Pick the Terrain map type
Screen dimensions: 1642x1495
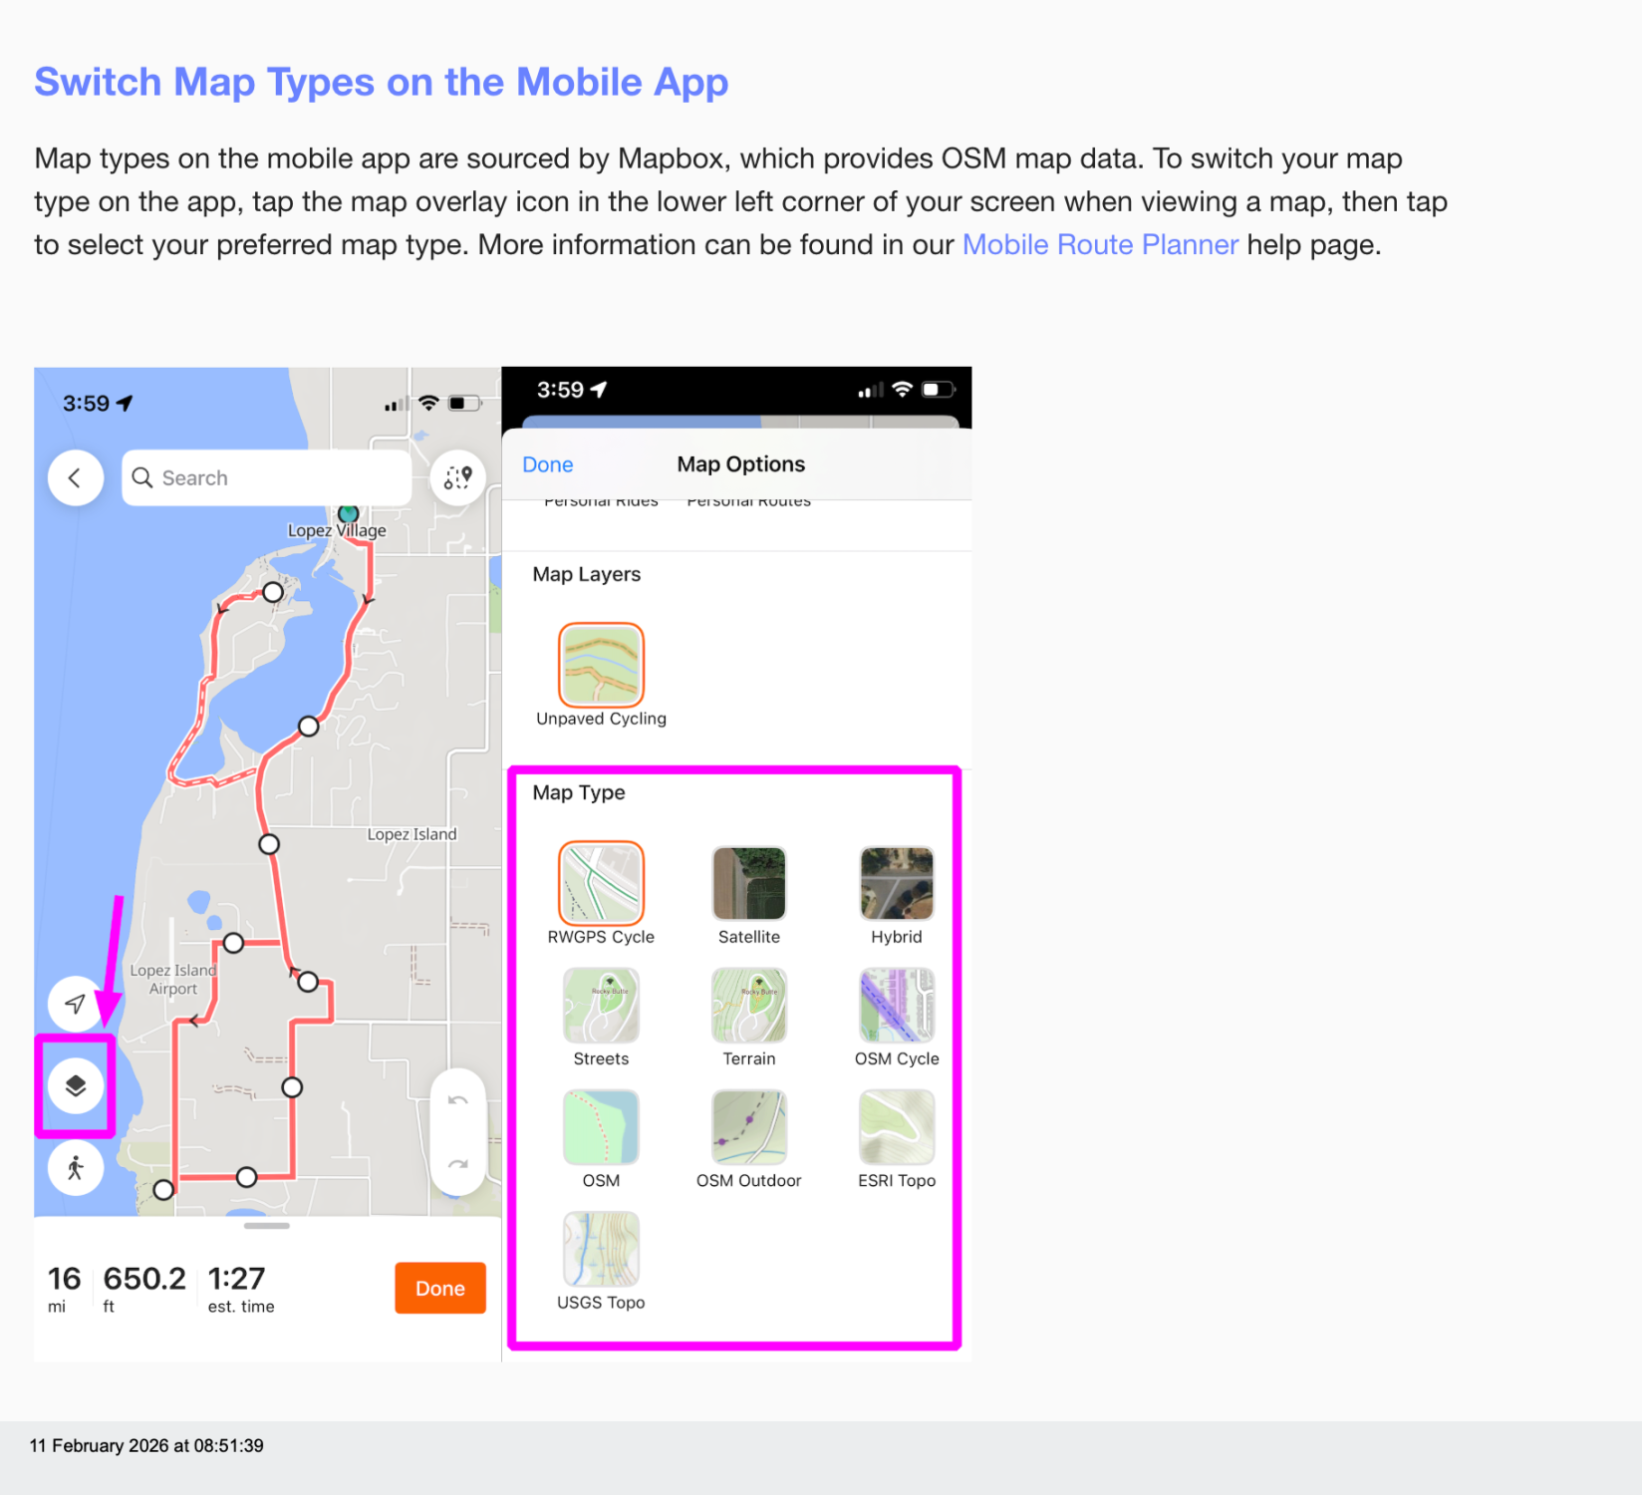(x=748, y=1006)
